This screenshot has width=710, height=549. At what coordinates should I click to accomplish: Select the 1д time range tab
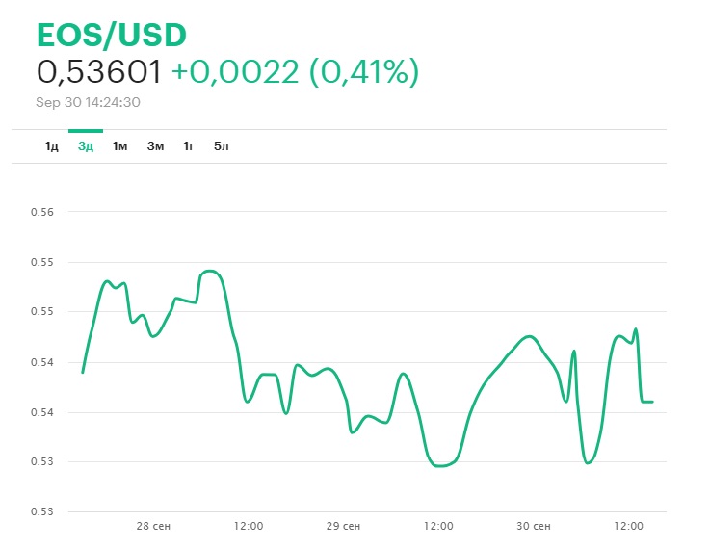coord(51,146)
